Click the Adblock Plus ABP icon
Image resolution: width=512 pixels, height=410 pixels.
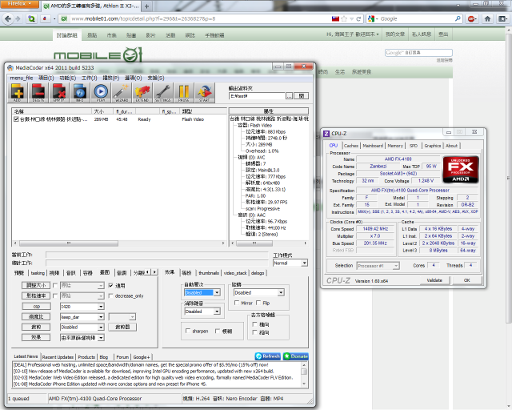[471, 18]
